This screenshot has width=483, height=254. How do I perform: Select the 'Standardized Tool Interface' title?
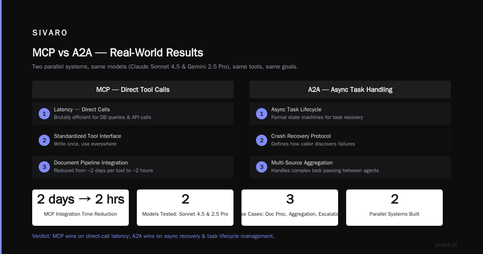pos(87,136)
